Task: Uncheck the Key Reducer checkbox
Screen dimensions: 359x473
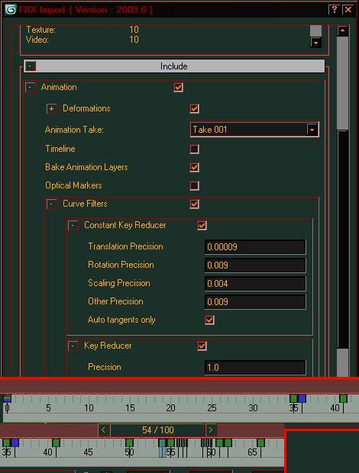Action: [x=202, y=346]
